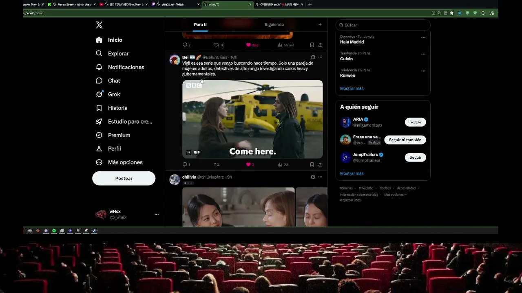Open options for Hala Madrid trend
The image size is (522, 293).
pos(423,37)
